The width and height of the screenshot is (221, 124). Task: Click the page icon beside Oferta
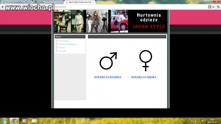tap(57, 47)
